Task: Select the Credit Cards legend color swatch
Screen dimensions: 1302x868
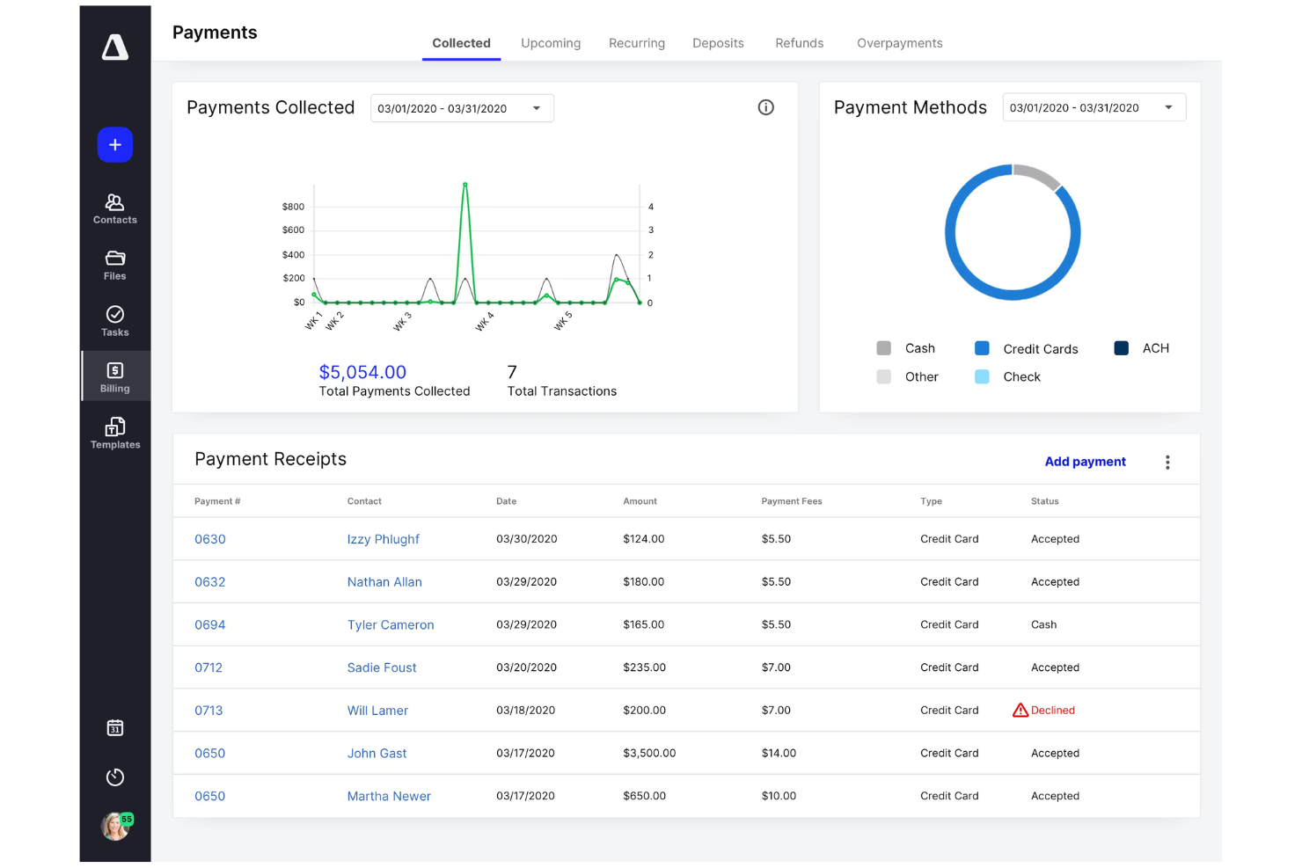Action: [x=980, y=347]
